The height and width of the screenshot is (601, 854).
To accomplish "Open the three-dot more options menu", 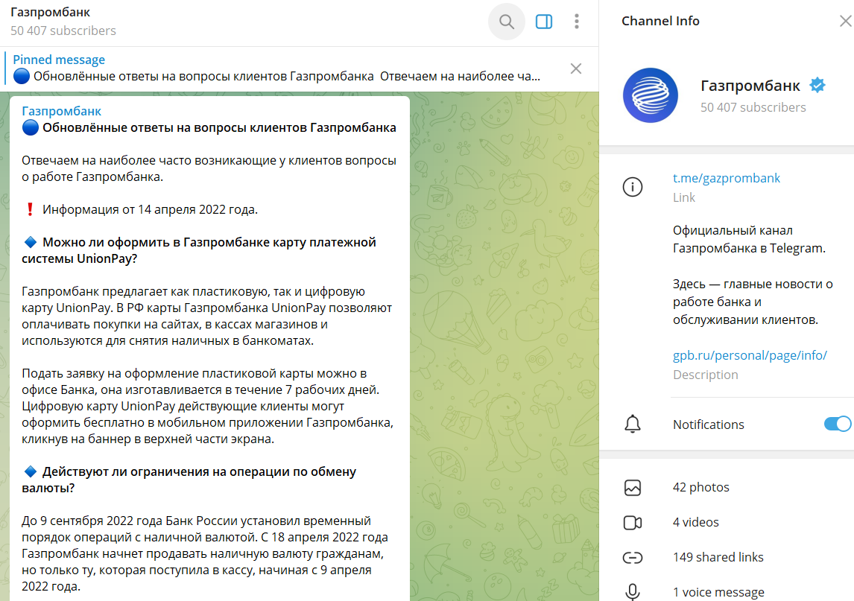I will click(x=576, y=22).
